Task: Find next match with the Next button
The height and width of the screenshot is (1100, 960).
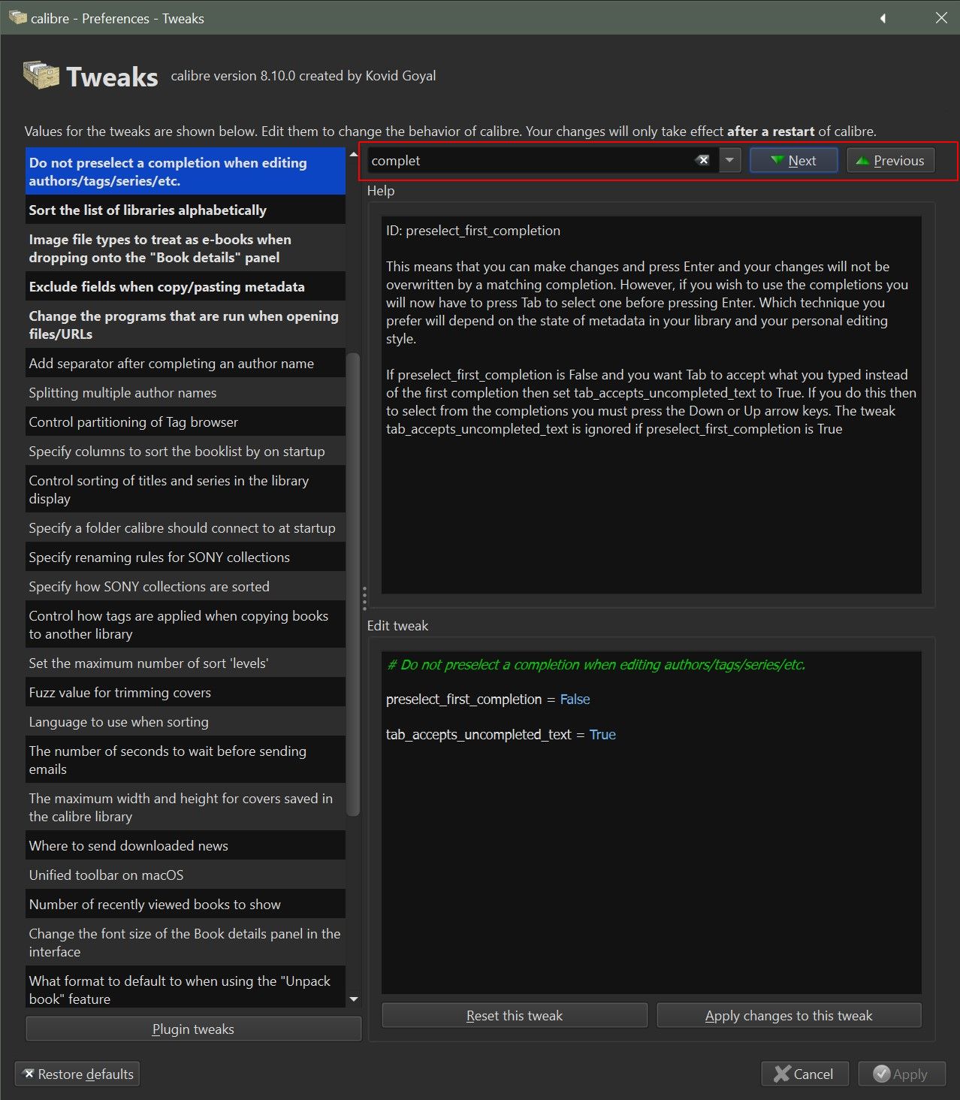Action: click(793, 160)
